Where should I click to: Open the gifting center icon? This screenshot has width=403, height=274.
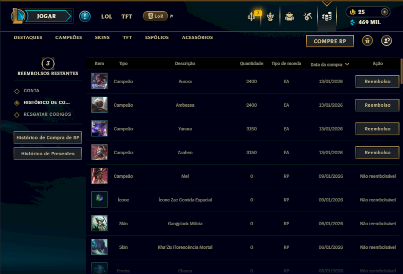pos(368,41)
